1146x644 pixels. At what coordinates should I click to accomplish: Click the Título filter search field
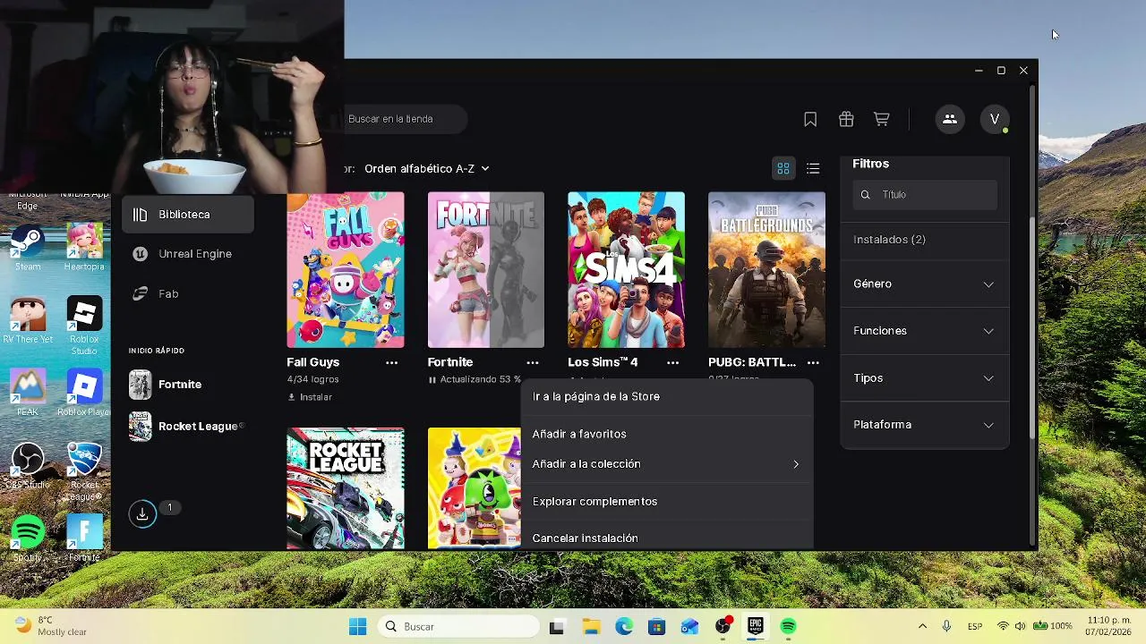(x=925, y=194)
